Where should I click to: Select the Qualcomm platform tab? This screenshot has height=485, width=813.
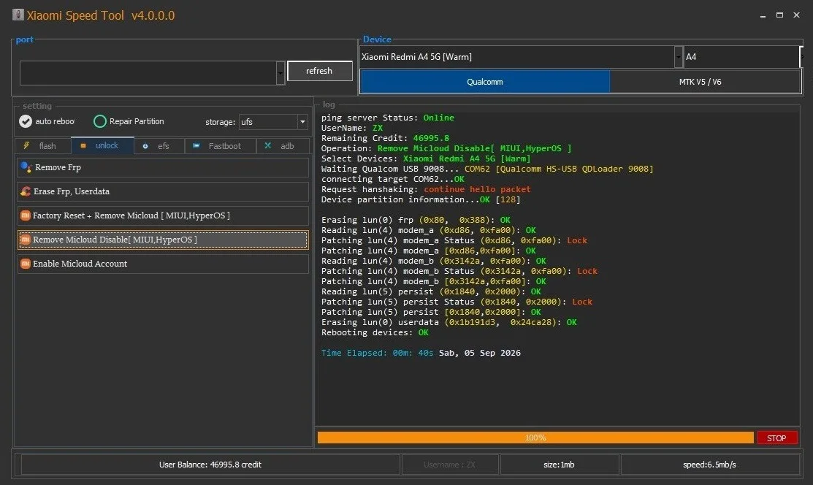tap(485, 82)
